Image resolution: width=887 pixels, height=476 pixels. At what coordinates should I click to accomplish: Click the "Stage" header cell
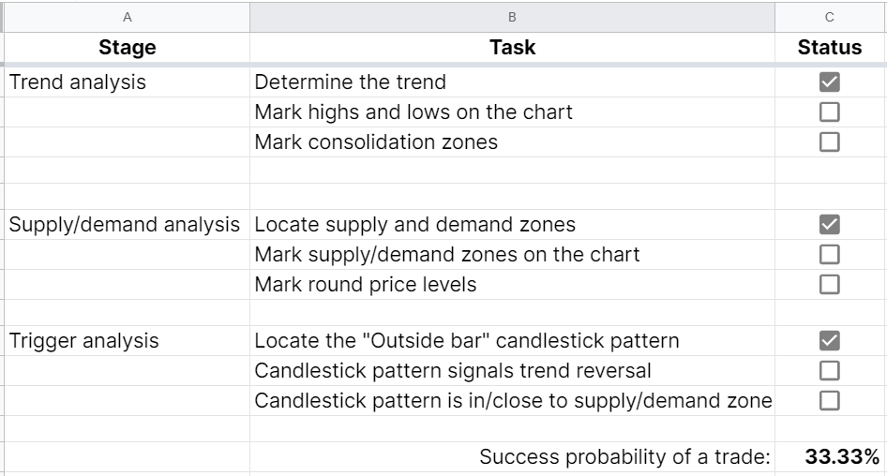click(x=127, y=48)
